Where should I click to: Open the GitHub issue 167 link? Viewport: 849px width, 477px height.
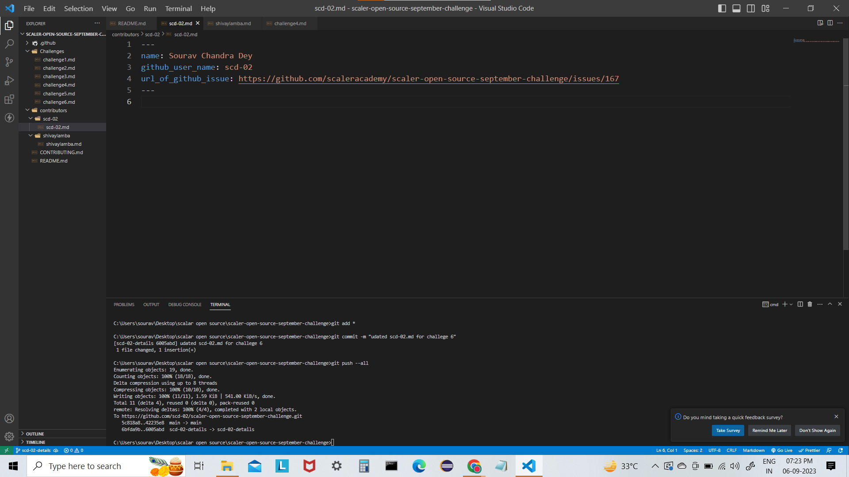428,79
